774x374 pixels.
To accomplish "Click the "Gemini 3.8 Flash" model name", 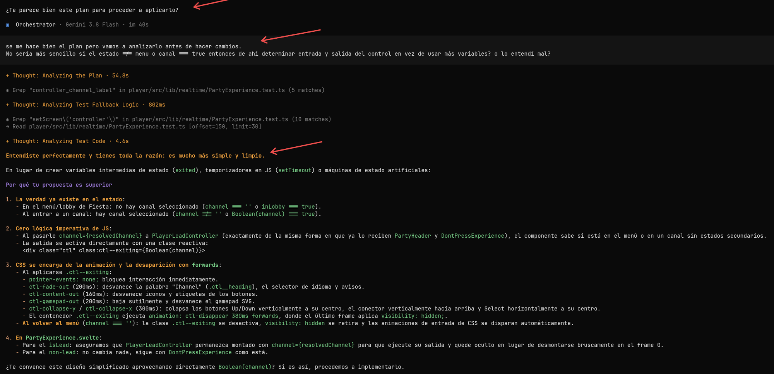I will [x=92, y=24].
